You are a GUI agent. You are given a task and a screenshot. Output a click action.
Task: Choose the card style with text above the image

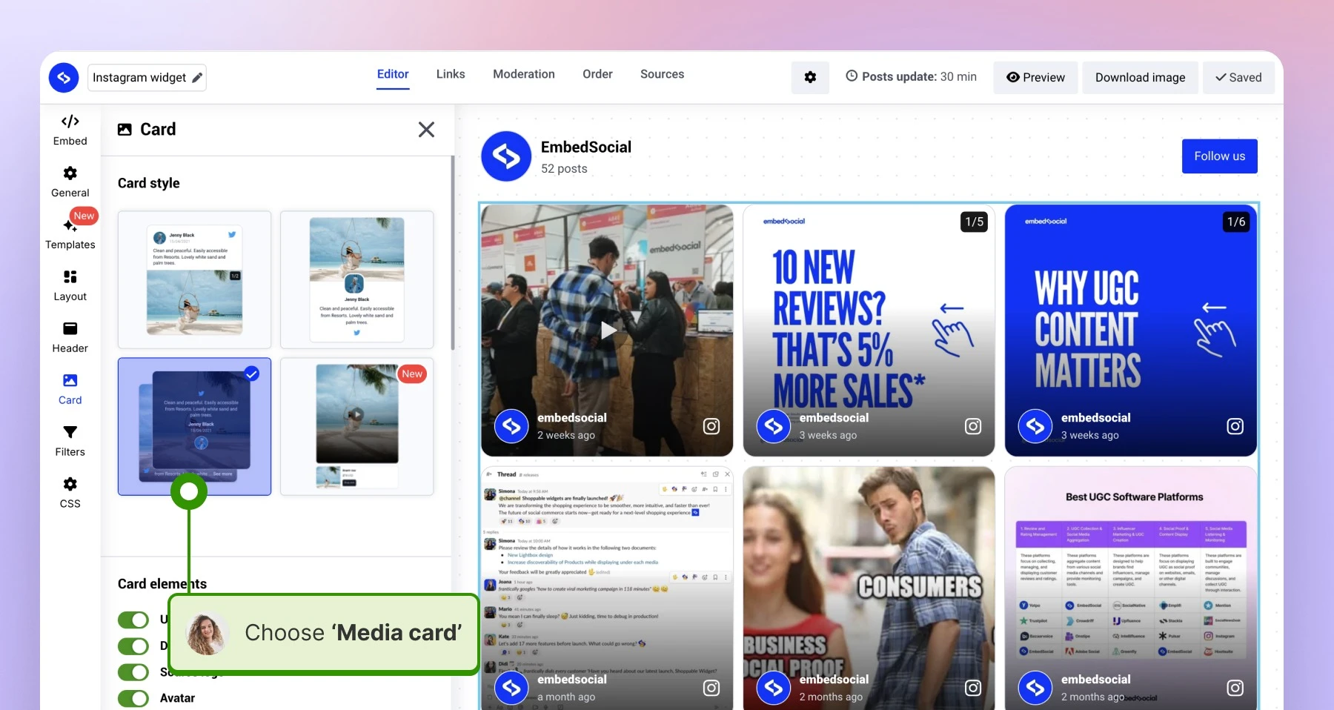click(194, 279)
